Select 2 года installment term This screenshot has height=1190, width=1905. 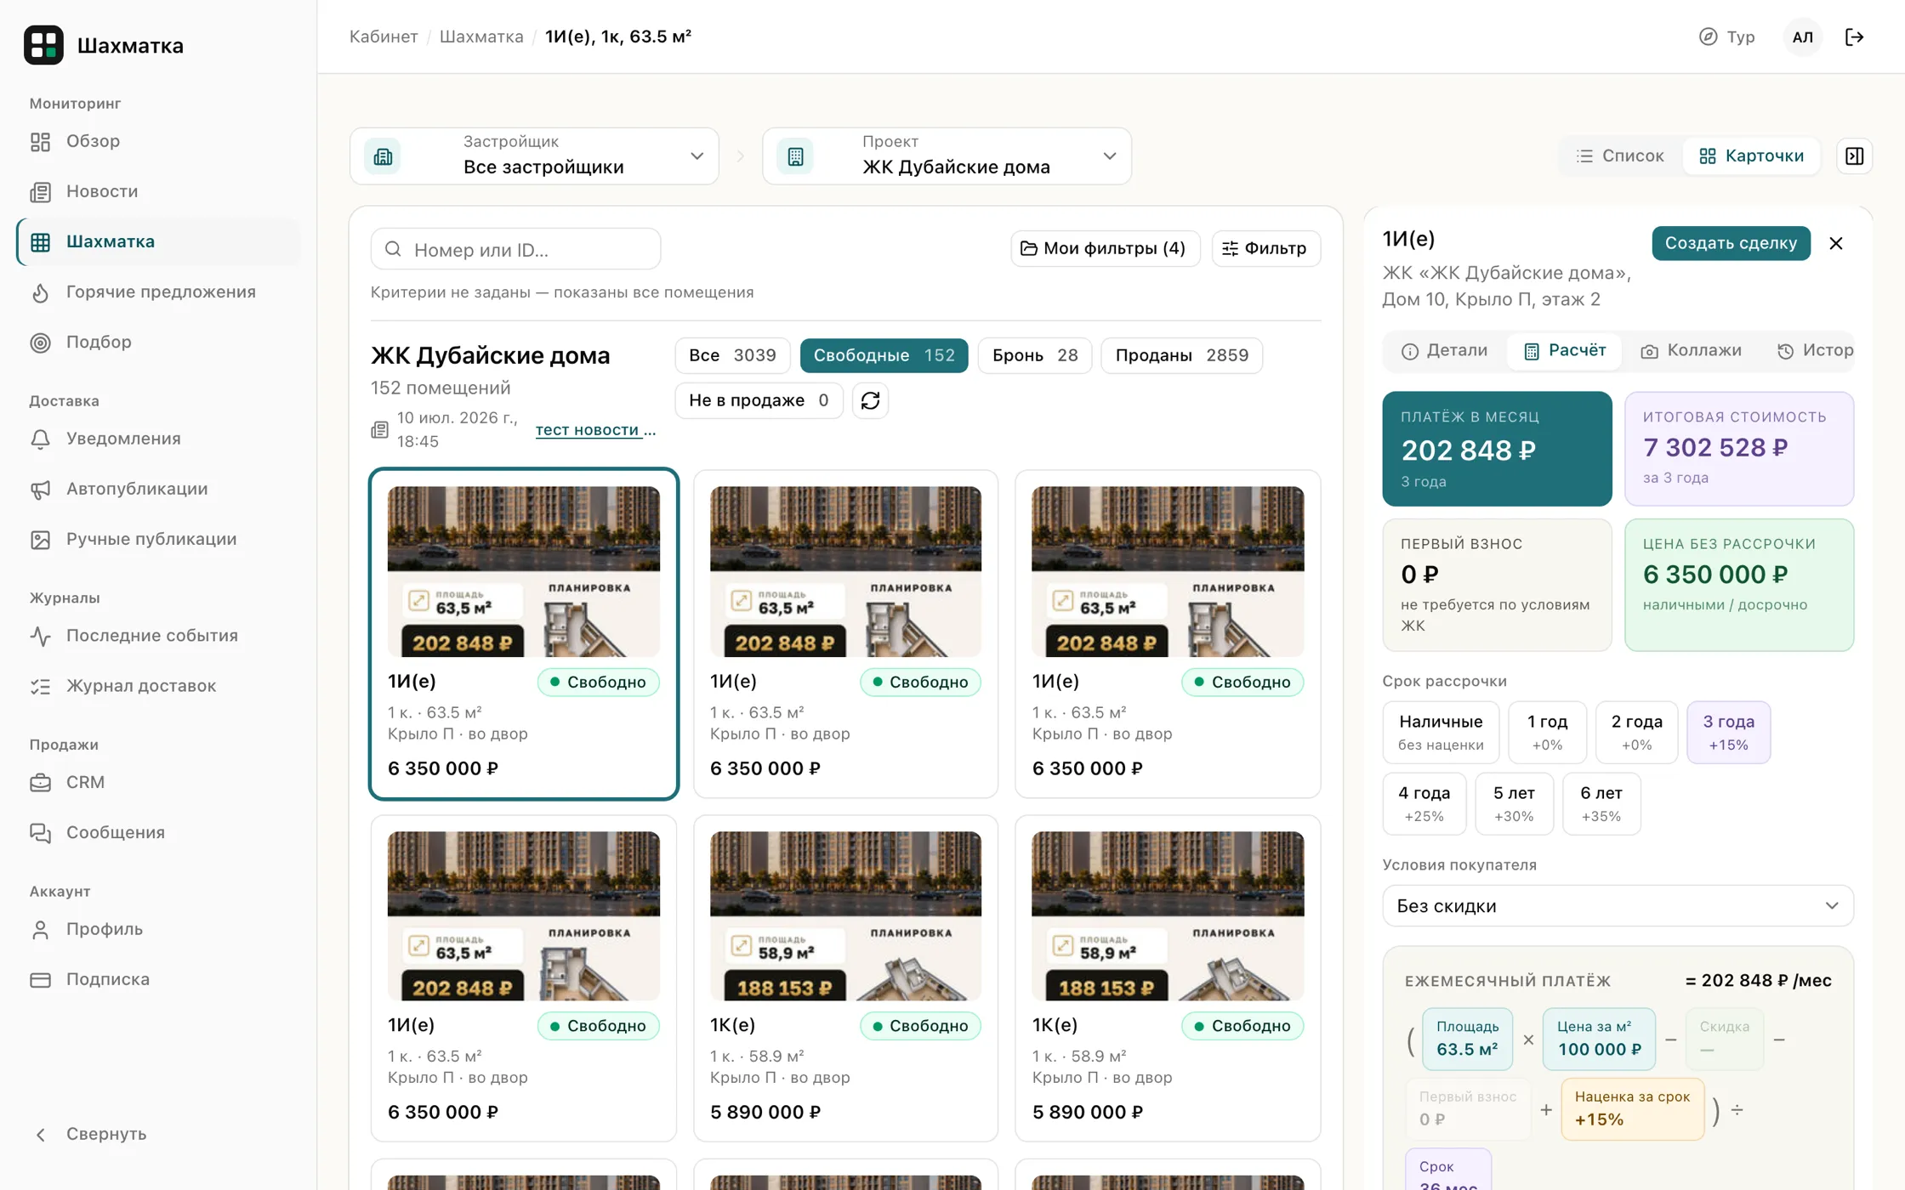click(1636, 732)
